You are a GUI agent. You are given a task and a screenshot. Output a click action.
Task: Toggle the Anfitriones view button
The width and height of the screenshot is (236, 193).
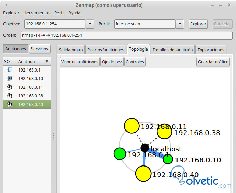15,49
